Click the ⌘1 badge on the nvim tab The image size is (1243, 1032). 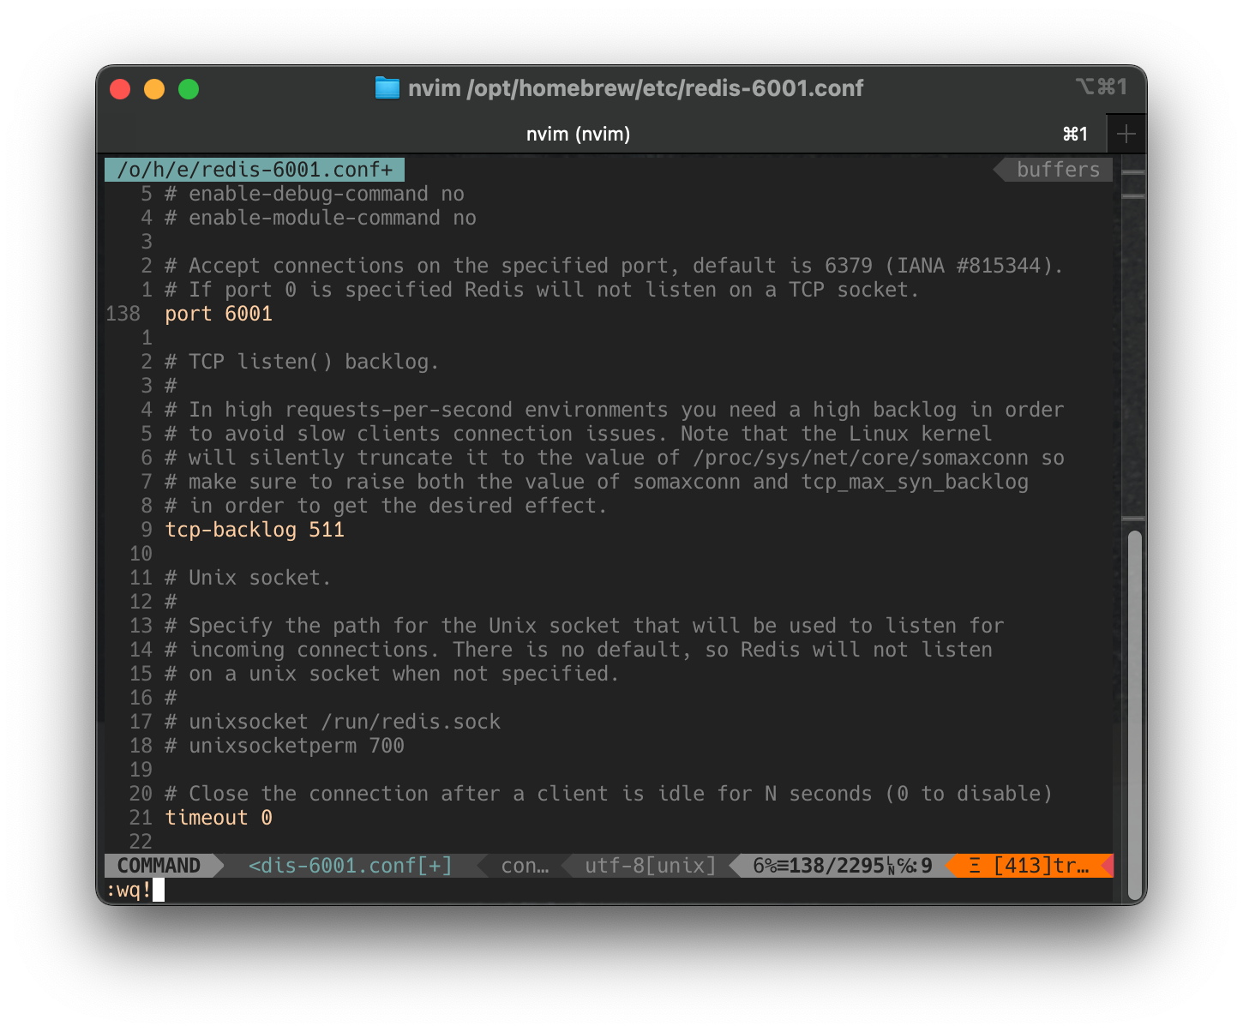pos(1075,134)
